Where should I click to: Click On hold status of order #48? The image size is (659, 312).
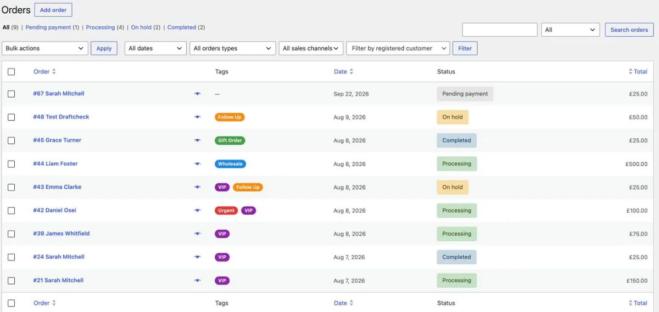pos(453,117)
